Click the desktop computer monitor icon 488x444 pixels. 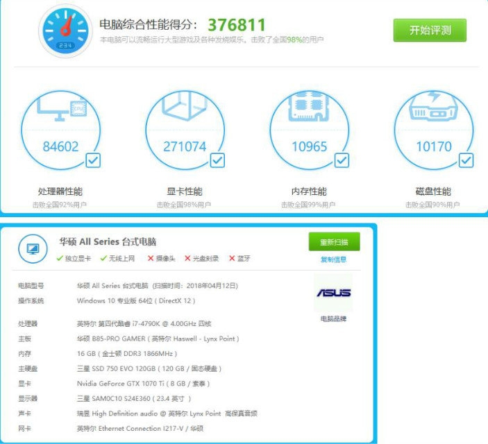click(x=33, y=249)
